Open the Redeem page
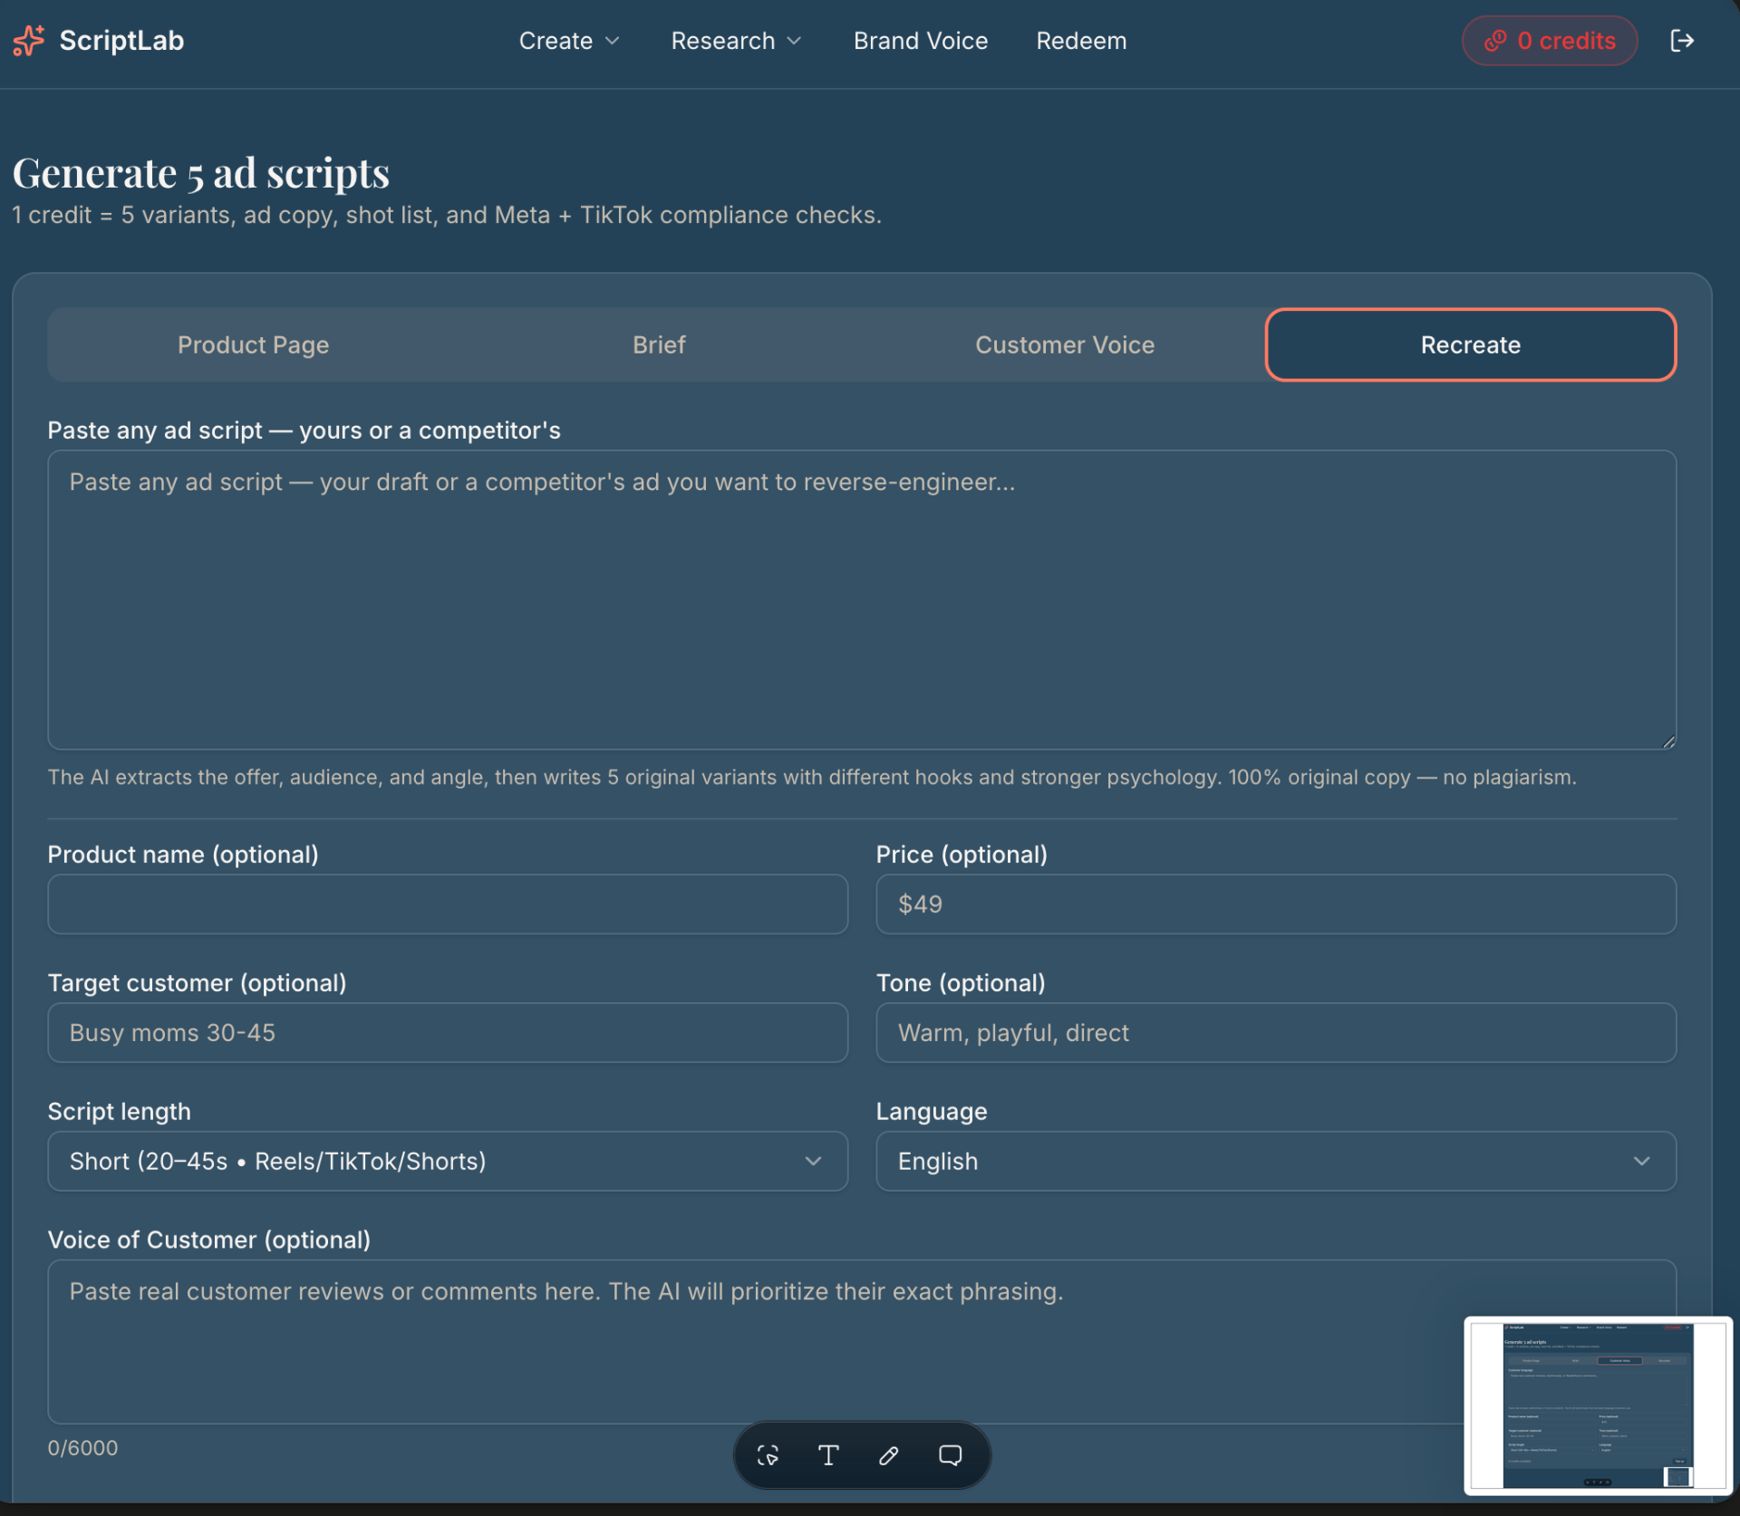The width and height of the screenshot is (1740, 1516). (1081, 41)
